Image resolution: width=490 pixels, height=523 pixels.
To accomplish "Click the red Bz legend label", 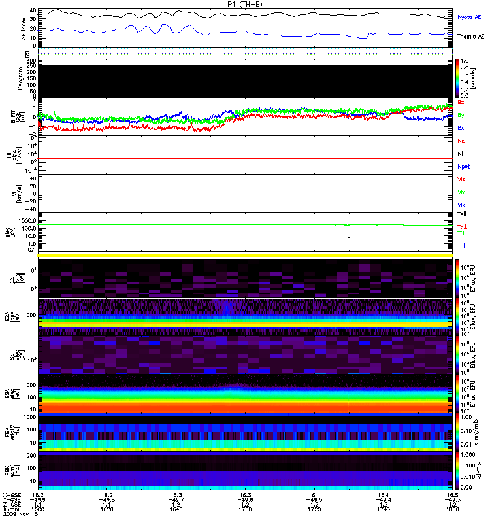I will pyautogui.click(x=461, y=102).
